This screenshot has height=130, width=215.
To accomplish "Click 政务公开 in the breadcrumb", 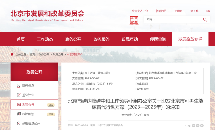I will pyautogui.click(x=44, y=54).
